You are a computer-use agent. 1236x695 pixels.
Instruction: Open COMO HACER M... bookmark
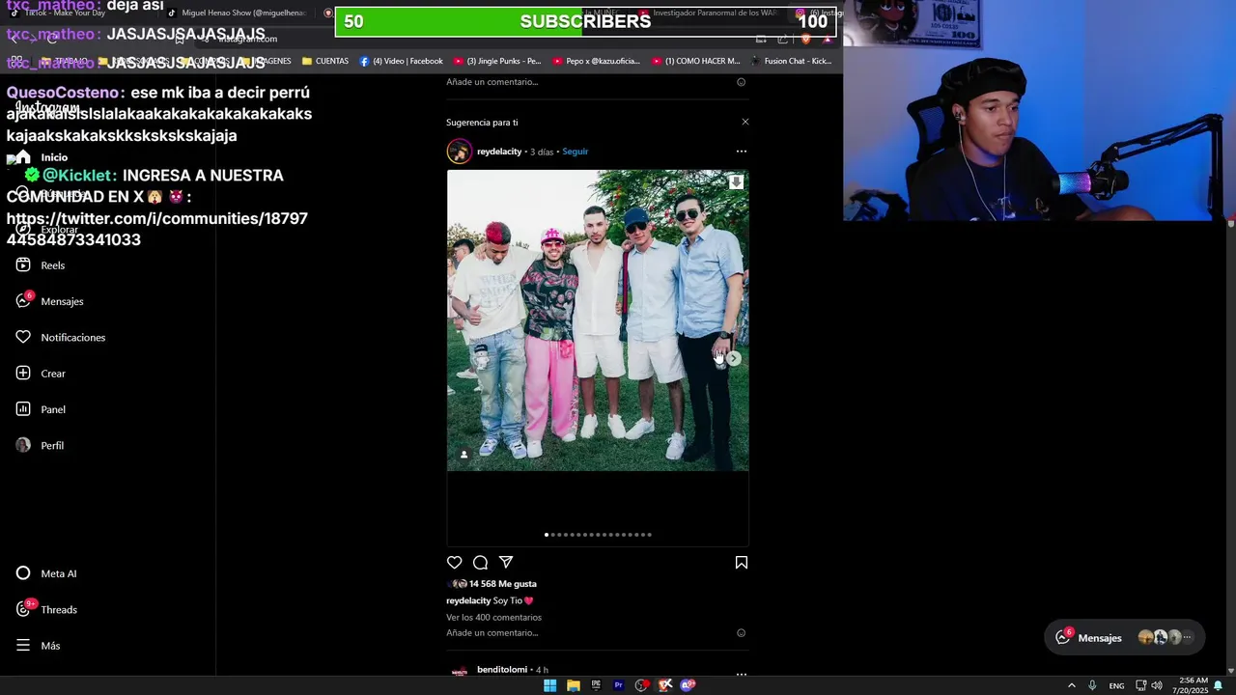coord(696,61)
